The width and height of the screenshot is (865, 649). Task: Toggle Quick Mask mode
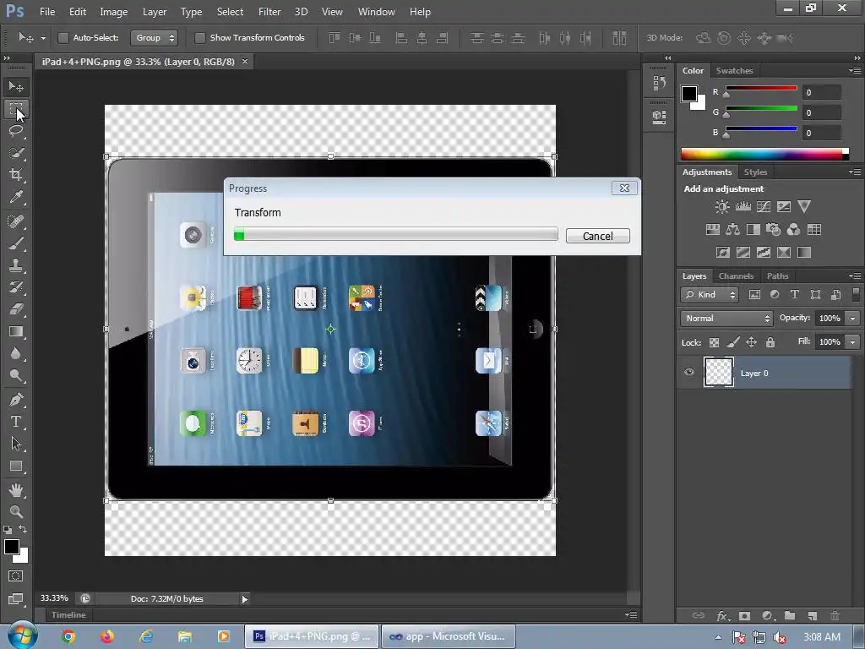pyautogui.click(x=16, y=576)
